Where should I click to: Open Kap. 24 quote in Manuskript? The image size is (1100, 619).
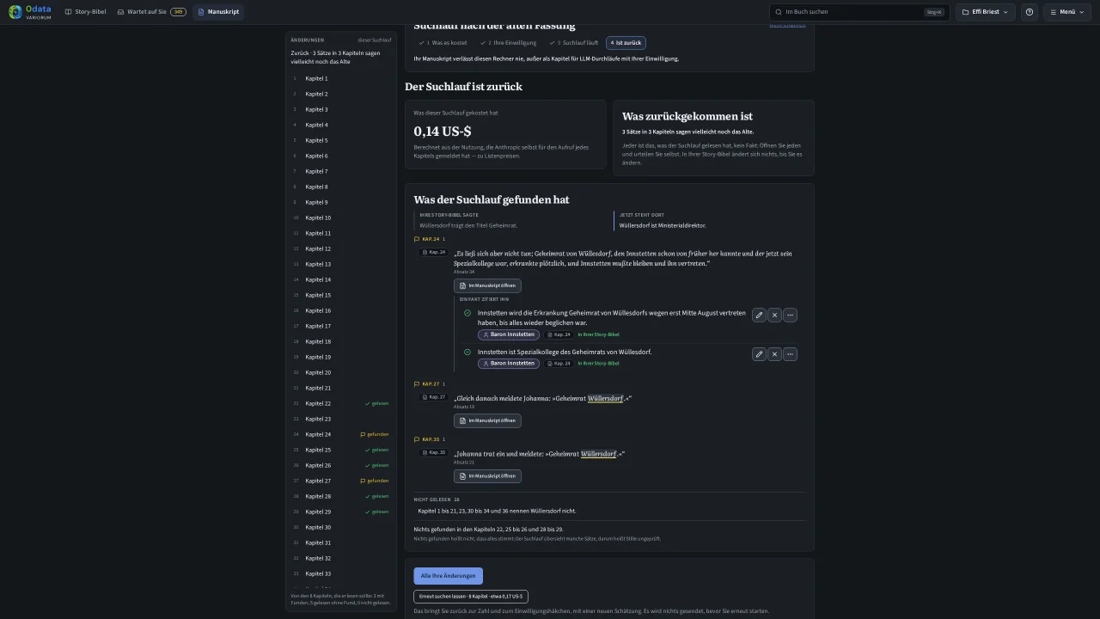487,285
